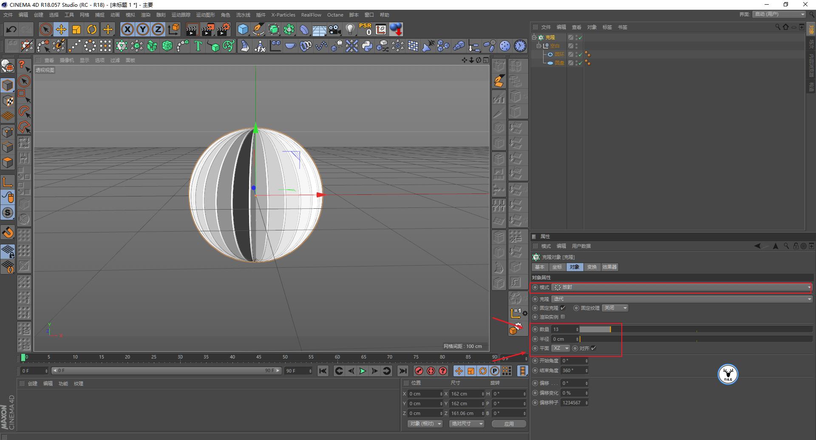Open the 平面 XZ dropdown

(x=561, y=348)
